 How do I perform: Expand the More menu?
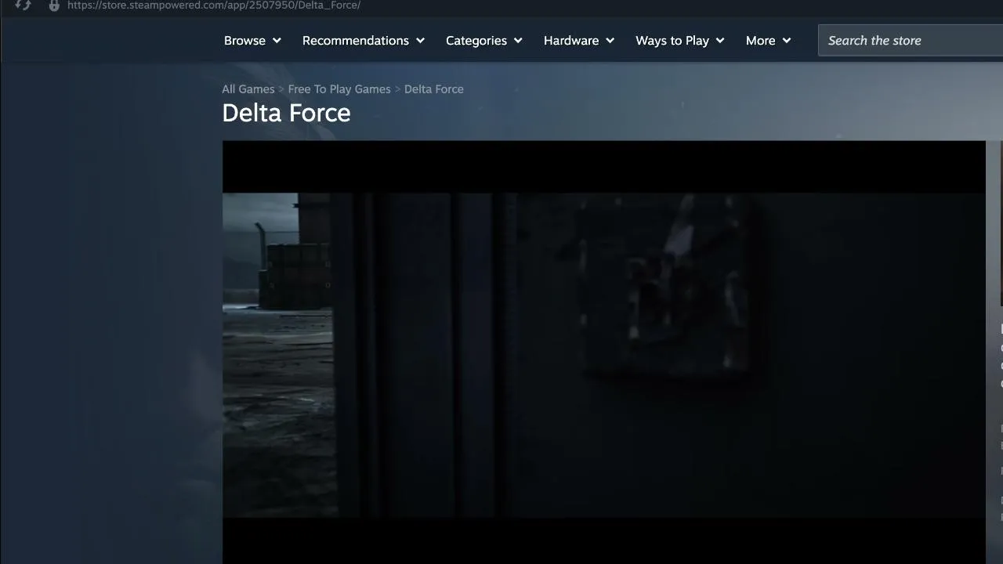[769, 41]
